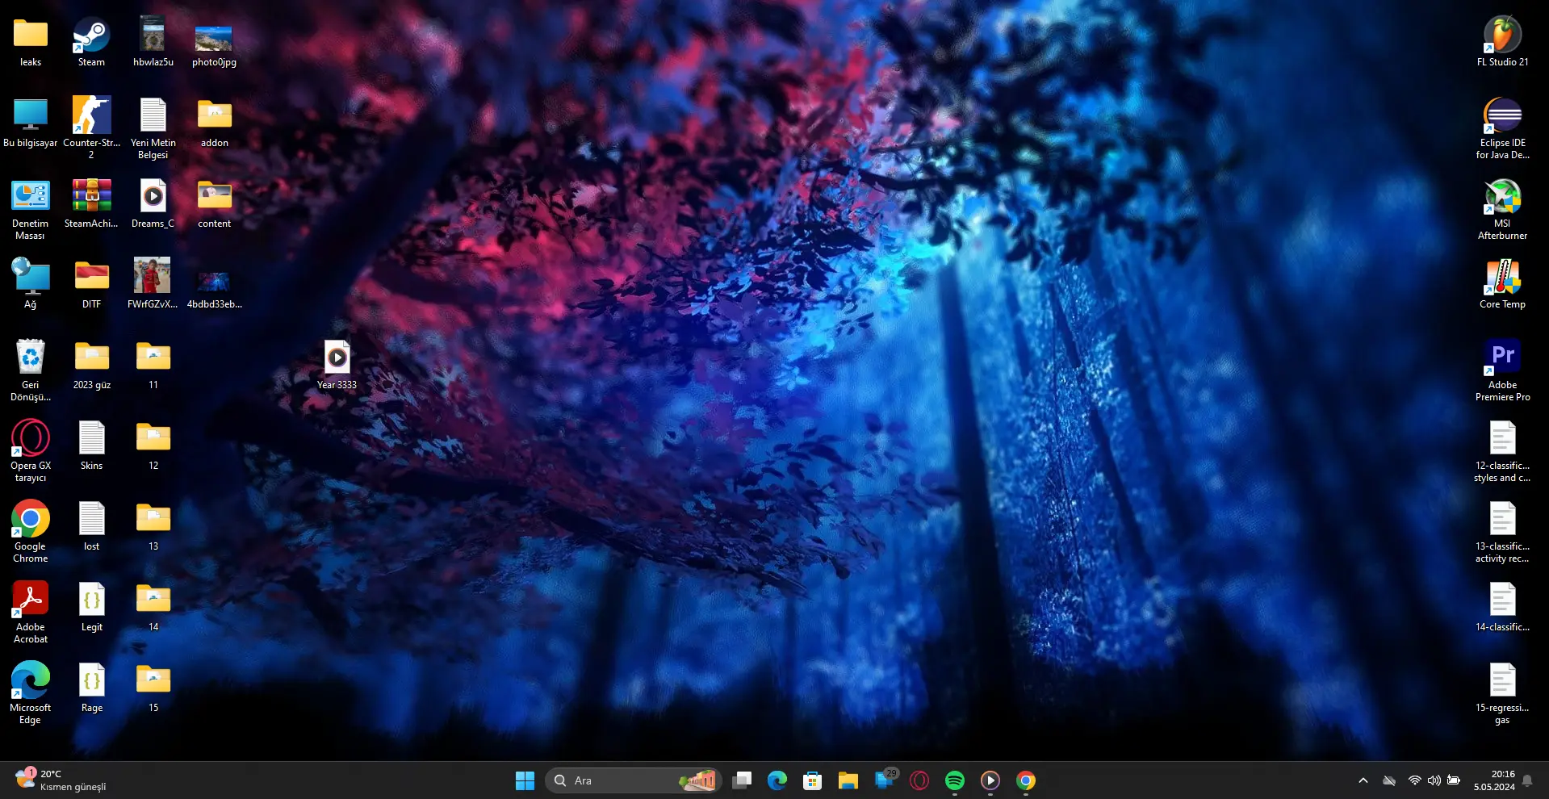Select the SteamAchi... archive icon

91,204
